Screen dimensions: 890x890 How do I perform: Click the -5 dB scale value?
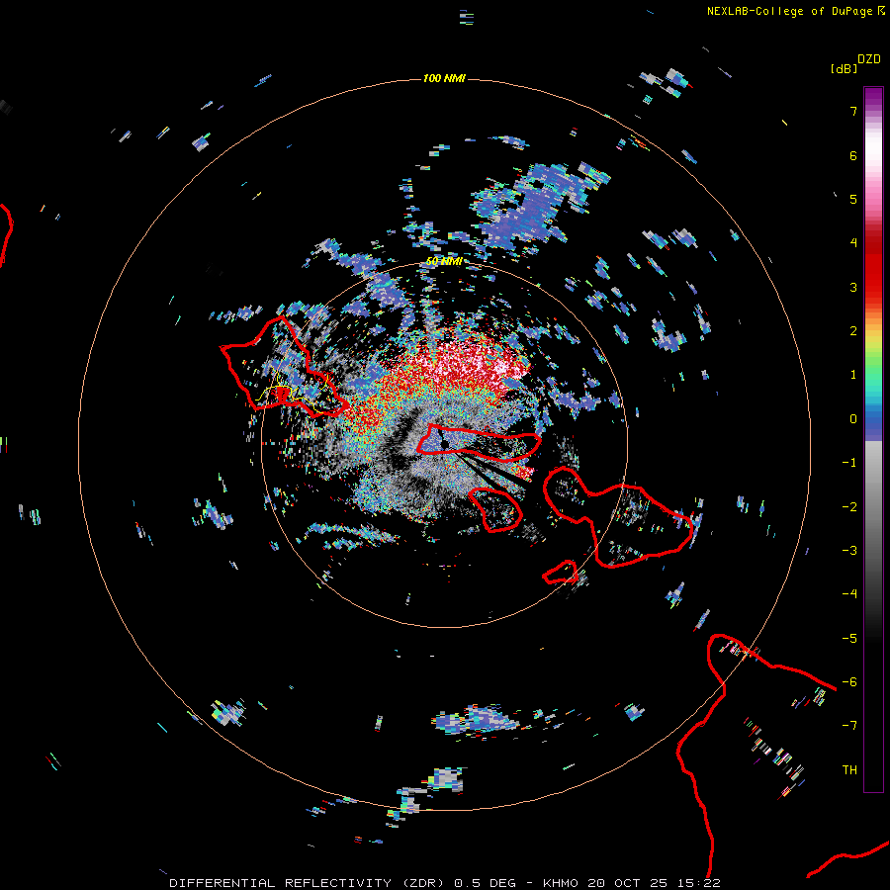(849, 639)
